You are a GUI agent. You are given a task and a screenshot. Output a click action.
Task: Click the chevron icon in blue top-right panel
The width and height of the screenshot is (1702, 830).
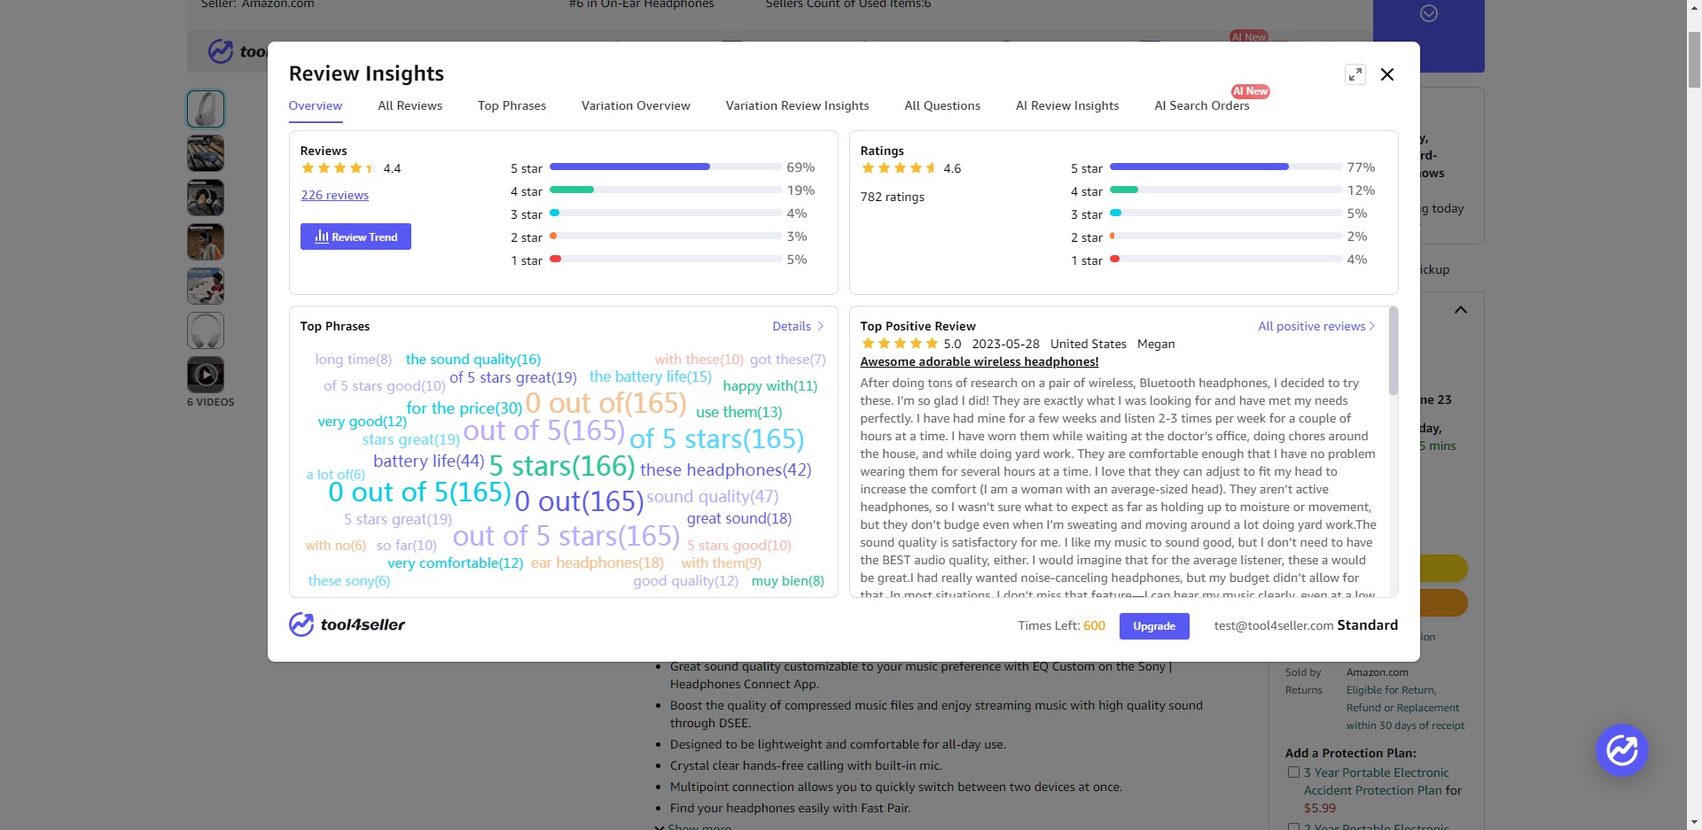click(1428, 13)
